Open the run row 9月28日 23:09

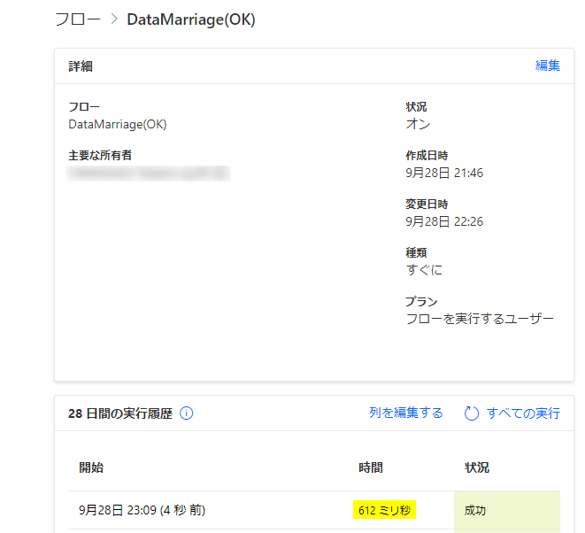tap(314, 510)
